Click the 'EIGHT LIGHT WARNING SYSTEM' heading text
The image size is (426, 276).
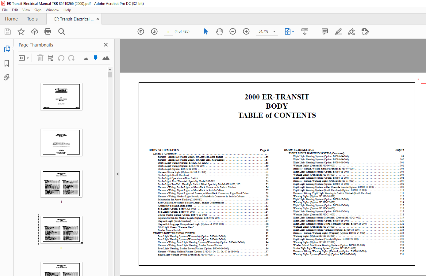(174, 233)
